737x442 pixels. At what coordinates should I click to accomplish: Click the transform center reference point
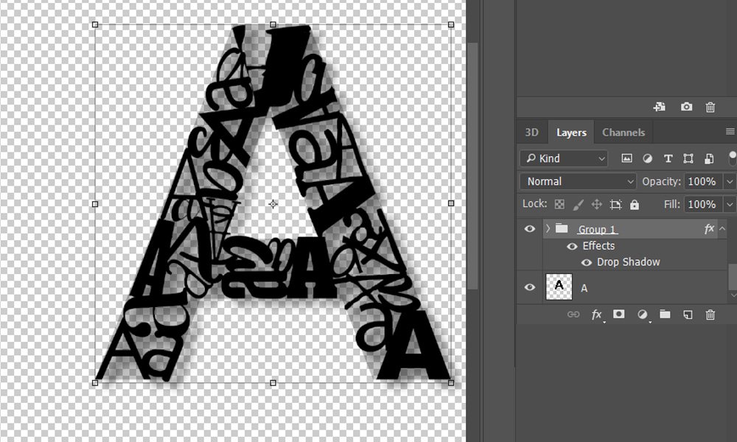(273, 204)
